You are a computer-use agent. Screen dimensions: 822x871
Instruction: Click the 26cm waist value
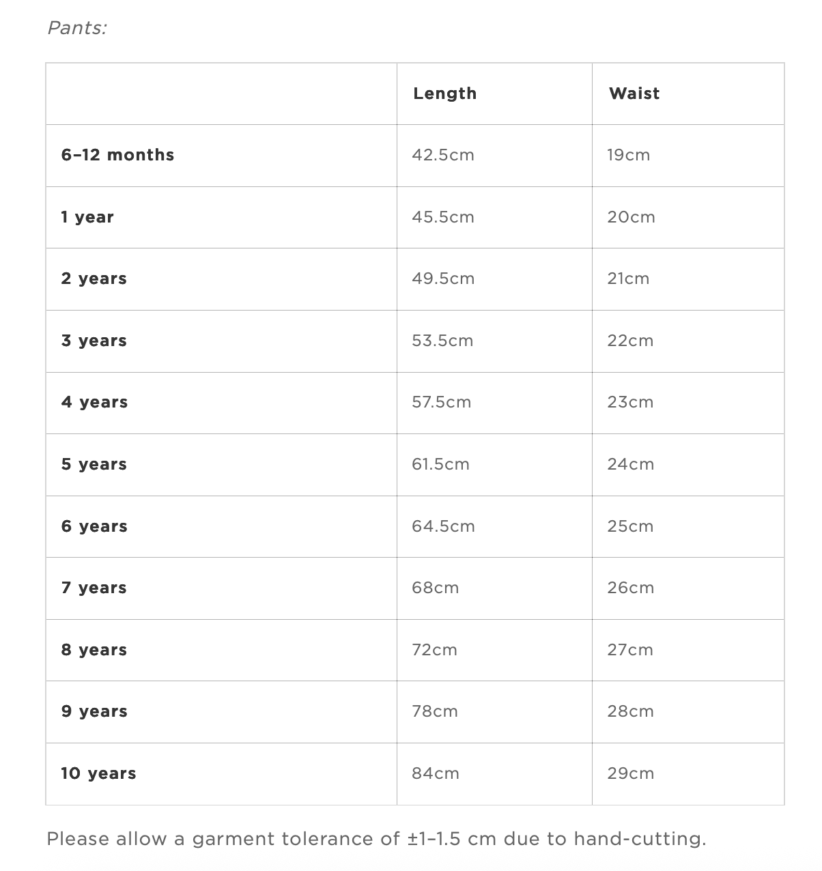coord(630,588)
